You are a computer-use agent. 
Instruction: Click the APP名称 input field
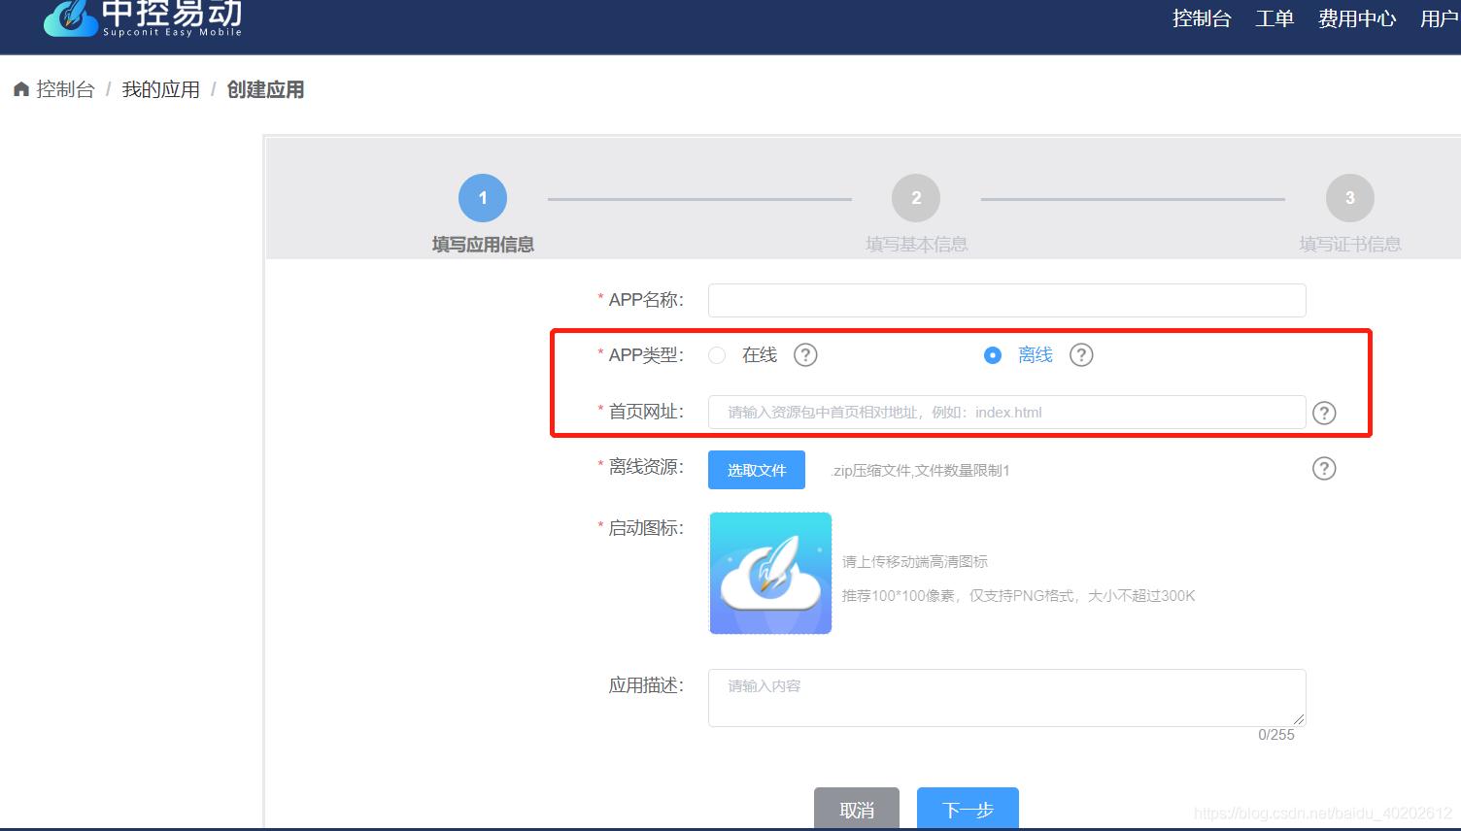[x=1006, y=300]
